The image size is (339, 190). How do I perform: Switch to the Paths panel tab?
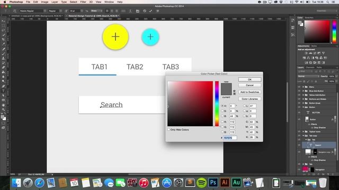click(319, 68)
